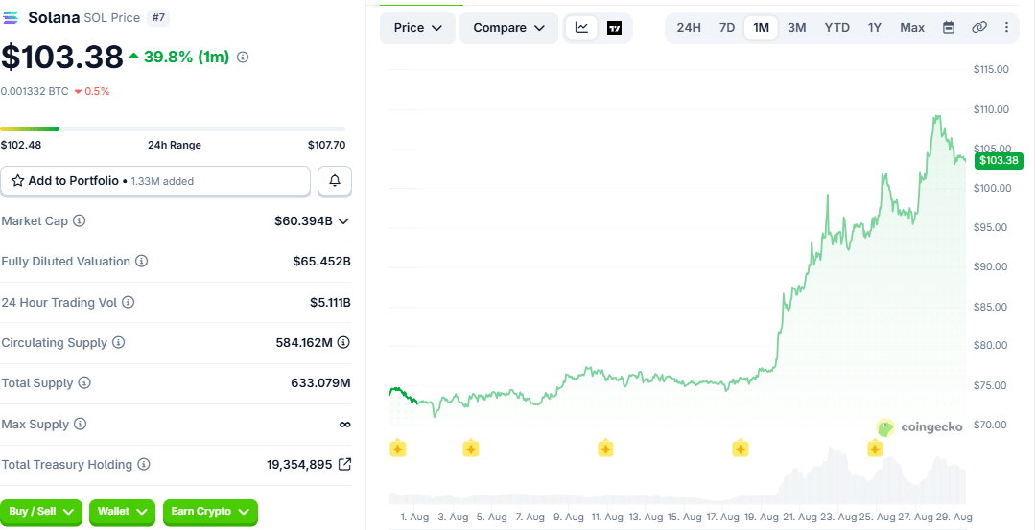The width and height of the screenshot is (1036, 530).
Task: Click the Circulating Supply info icon
Action: (118, 342)
